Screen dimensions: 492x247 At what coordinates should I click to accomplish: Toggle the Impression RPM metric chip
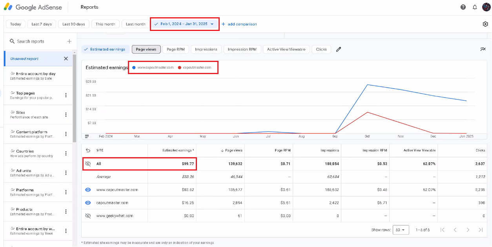(242, 49)
